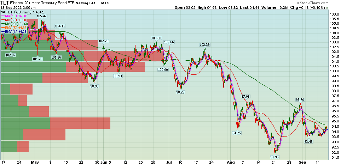The height and width of the screenshot is (164, 341).
Task: Click the 95.0 price axis label
Action: click(335, 121)
